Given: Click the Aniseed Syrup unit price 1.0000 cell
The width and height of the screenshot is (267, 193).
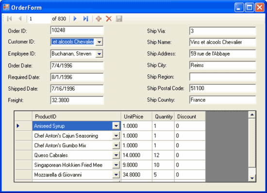Looking at the screenshot, I should [x=136, y=126].
